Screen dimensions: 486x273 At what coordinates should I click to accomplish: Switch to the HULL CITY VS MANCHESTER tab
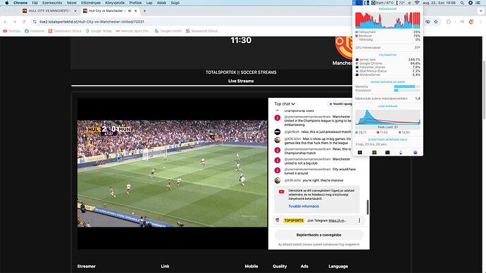(x=49, y=11)
